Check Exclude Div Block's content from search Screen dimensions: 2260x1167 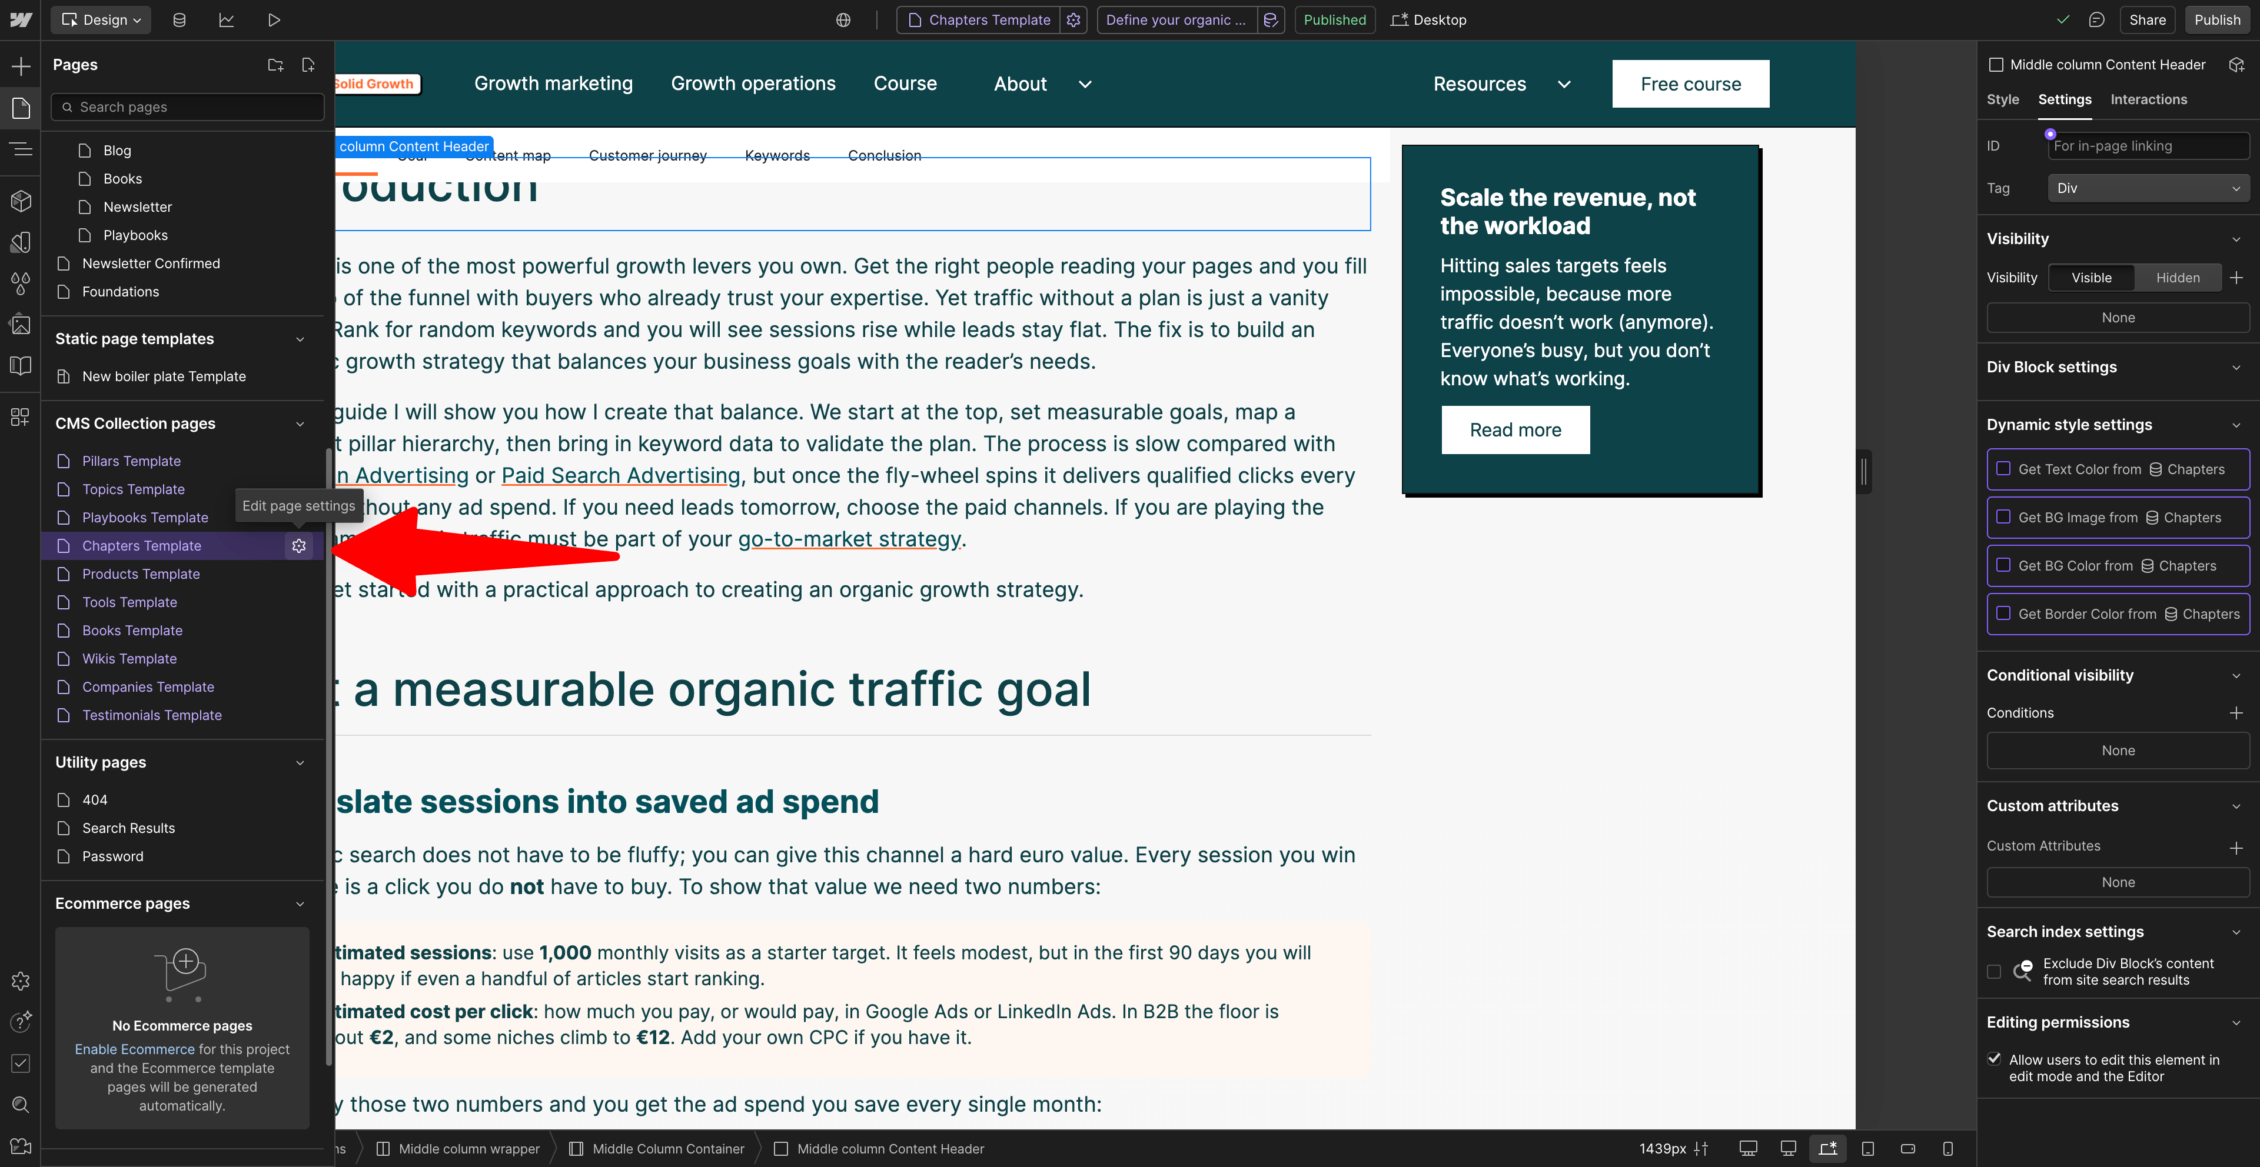click(x=1994, y=972)
